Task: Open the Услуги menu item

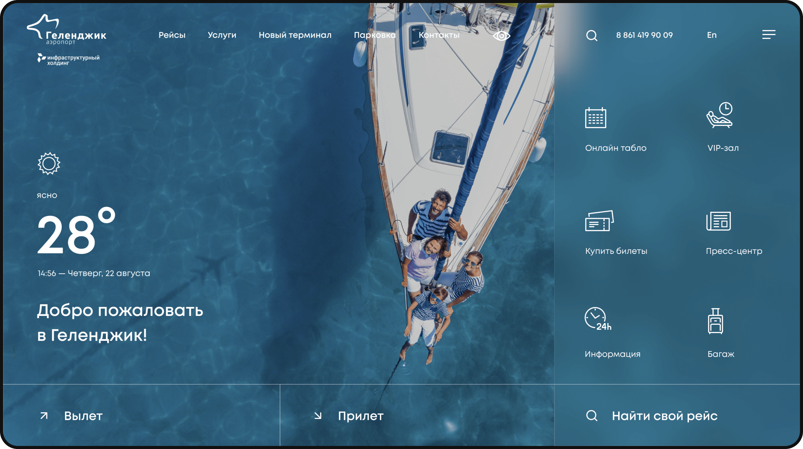Action: click(222, 35)
